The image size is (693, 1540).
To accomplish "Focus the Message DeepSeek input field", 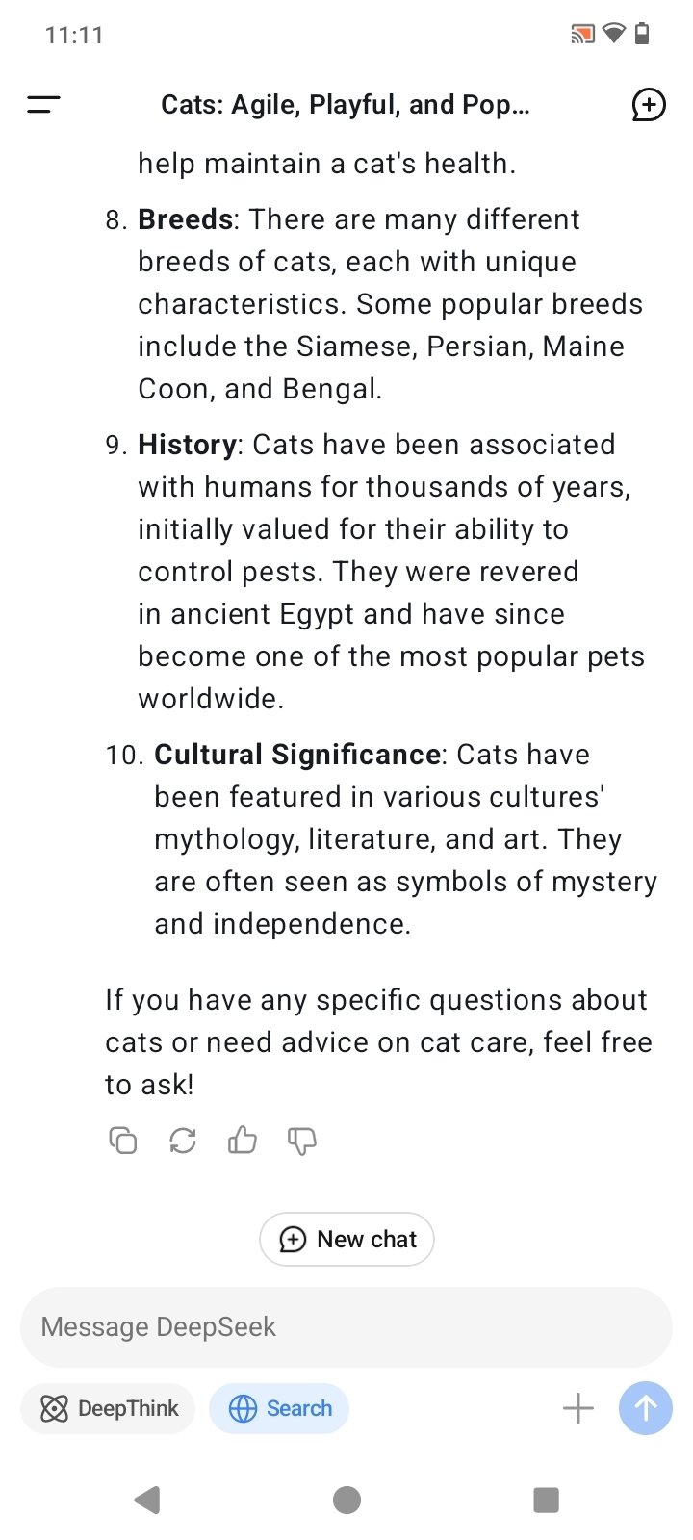I will click(346, 1327).
